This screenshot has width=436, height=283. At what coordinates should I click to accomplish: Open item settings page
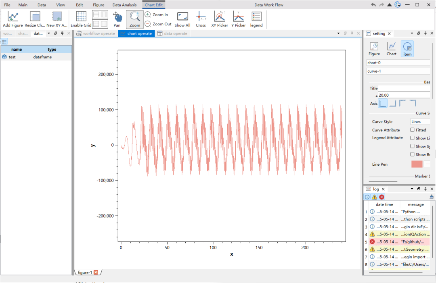click(407, 49)
